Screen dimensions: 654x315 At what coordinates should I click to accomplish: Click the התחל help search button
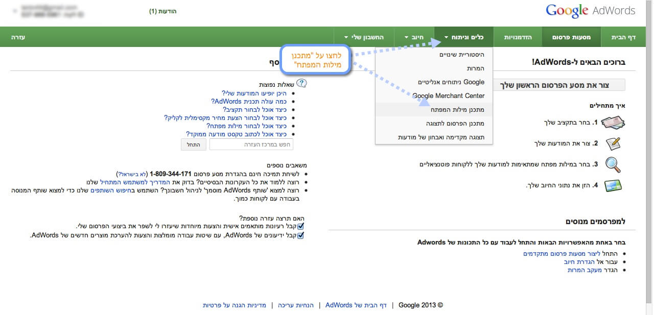tap(194, 145)
